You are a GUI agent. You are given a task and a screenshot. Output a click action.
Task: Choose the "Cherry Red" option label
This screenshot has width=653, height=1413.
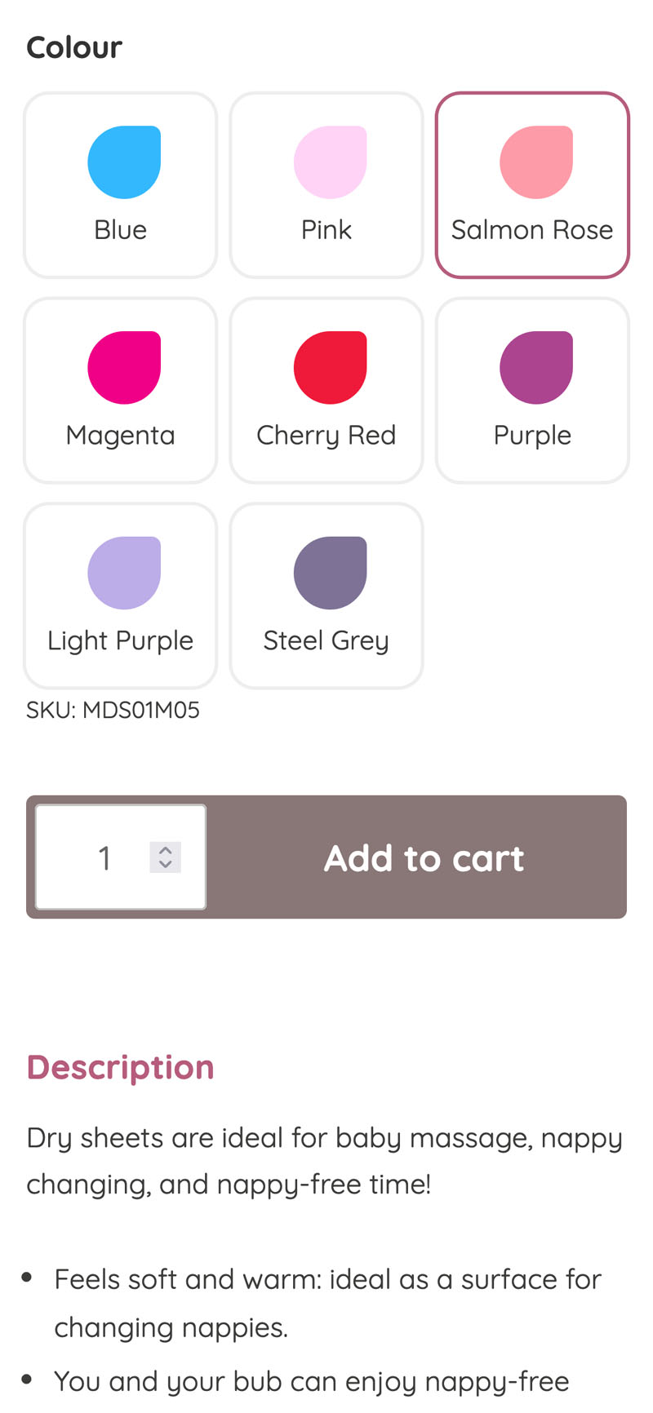pos(326,436)
